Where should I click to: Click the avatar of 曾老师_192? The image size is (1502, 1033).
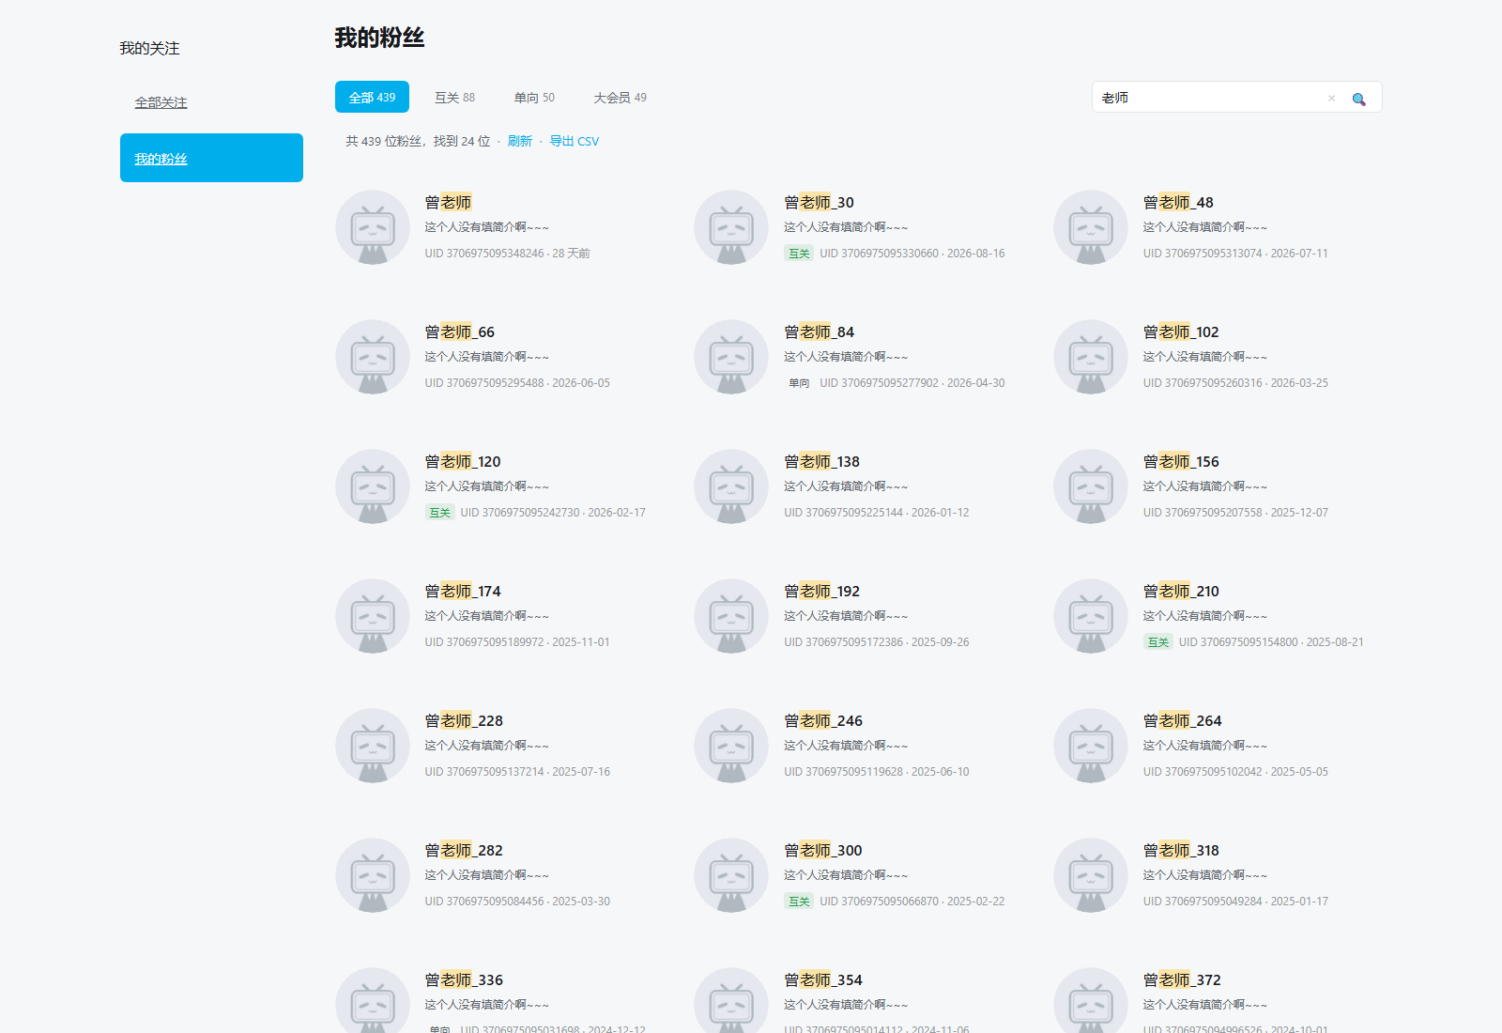(731, 616)
